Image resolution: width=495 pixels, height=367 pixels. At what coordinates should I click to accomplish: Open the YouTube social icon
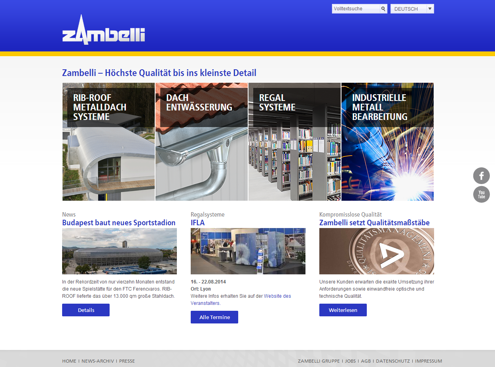pyautogui.click(x=482, y=194)
